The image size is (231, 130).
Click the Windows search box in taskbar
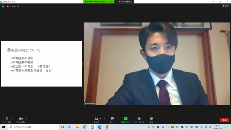click(x=33, y=127)
